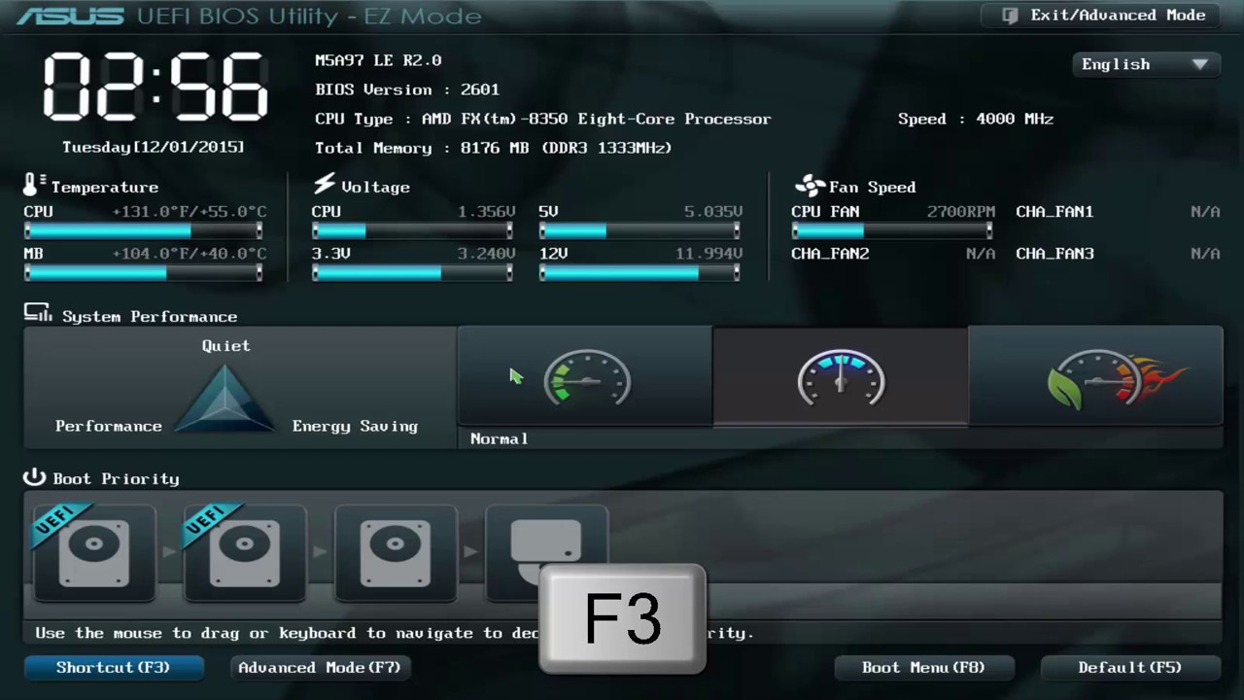This screenshot has height=700, width=1244.
Task: Select the Power Saving gauge mode
Action: pyautogui.click(x=585, y=376)
